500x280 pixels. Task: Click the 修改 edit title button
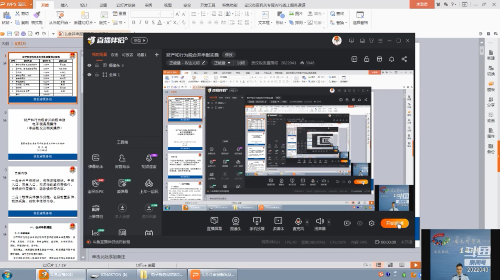(x=229, y=55)
